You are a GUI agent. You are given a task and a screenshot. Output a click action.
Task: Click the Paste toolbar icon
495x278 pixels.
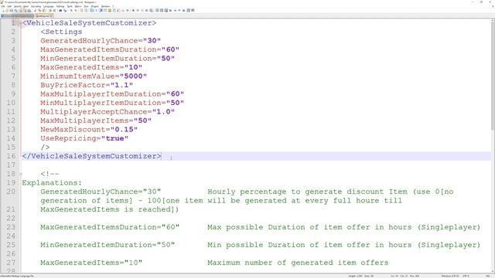pyautogui.click(x=44, y=10)
